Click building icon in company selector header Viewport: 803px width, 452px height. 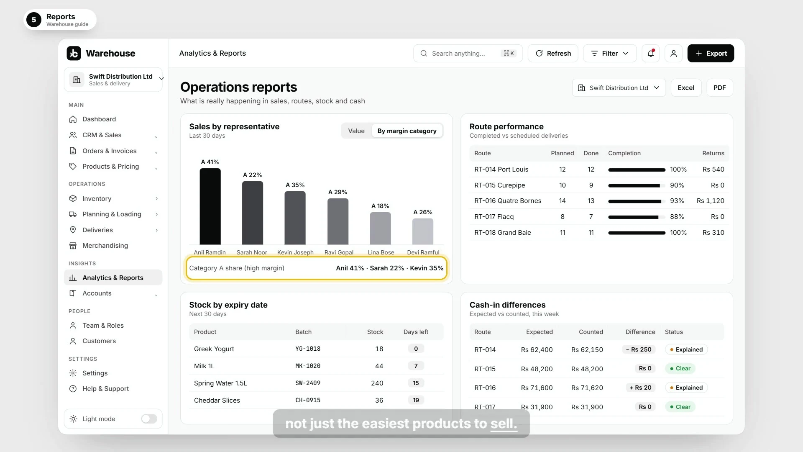pos(581,87)
